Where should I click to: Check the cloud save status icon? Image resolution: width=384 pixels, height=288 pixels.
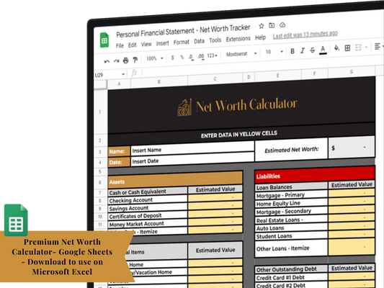pos(282,24)
